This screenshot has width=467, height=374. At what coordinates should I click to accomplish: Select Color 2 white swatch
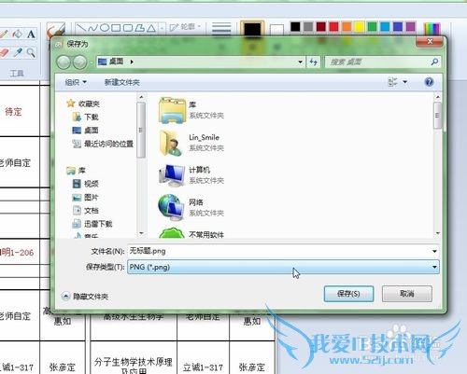[276, 30]
